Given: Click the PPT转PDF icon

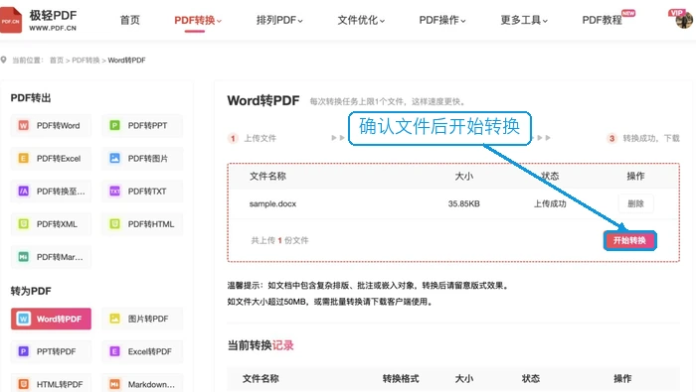Looking at the screenshot, I should (23, 351).
